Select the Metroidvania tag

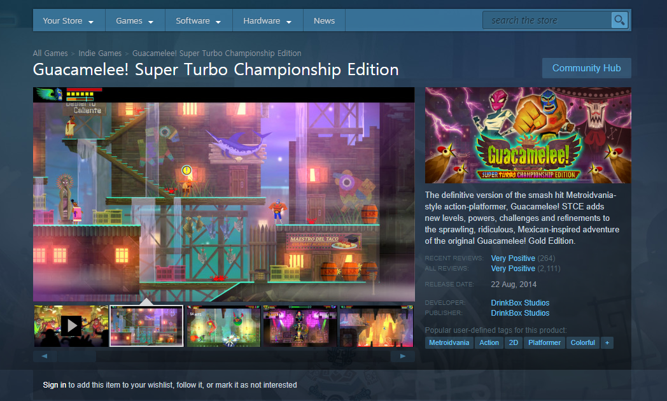tap(449, 342)
